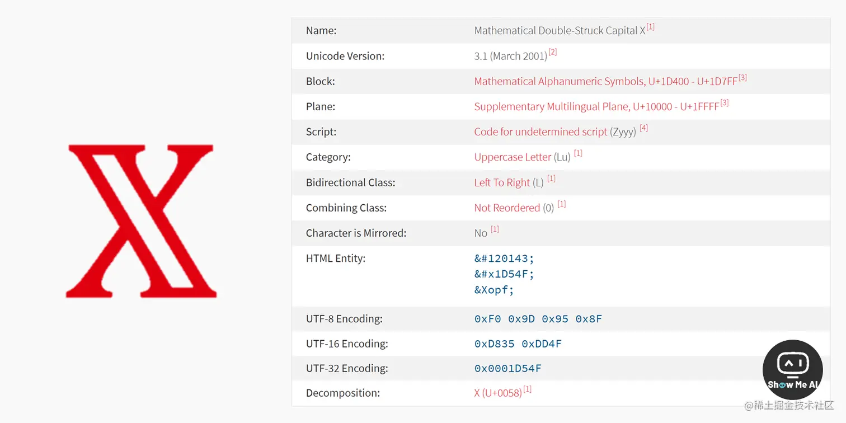
Task: Follow the Left To Right link
Action: click(x=502, y=182)
